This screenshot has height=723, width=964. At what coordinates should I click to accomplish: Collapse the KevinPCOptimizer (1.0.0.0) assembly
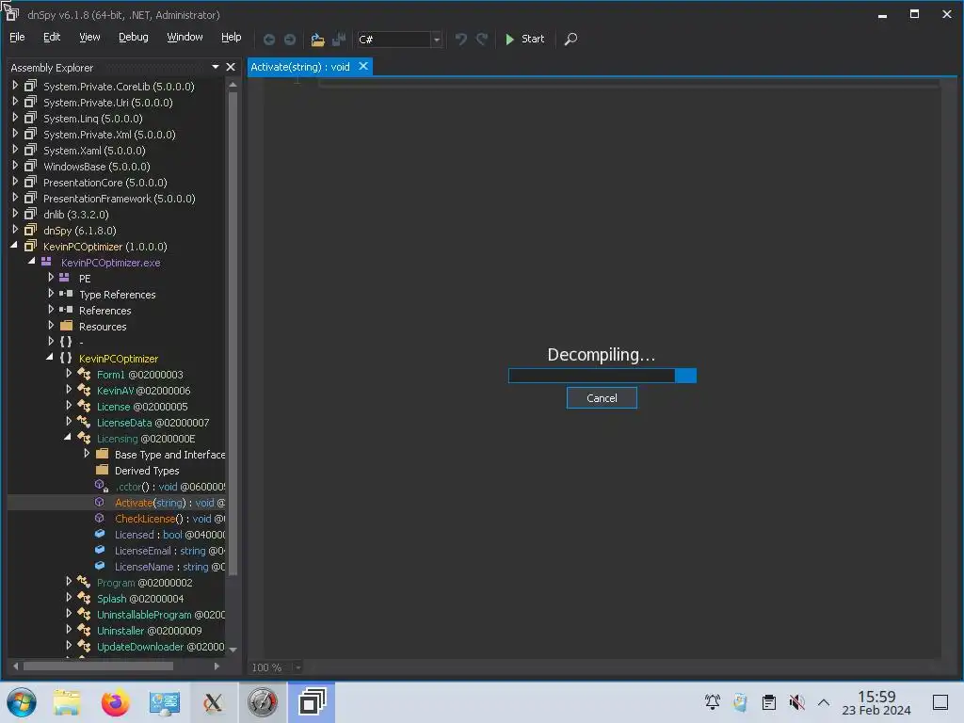[x=14, y=246]
